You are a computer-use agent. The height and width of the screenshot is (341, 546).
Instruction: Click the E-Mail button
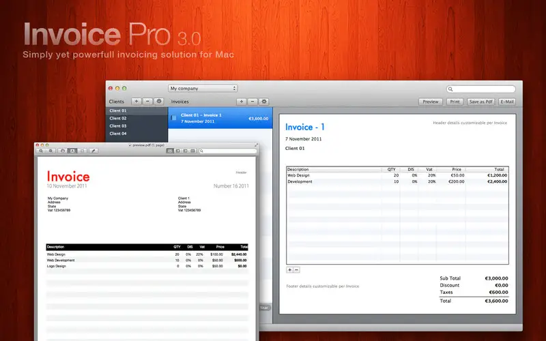506,102
